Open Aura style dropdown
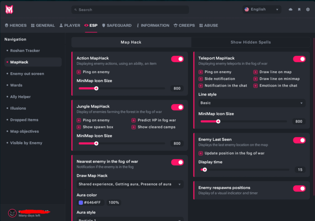The width and height of the screenshot is (315, 221). coord(130,219)
